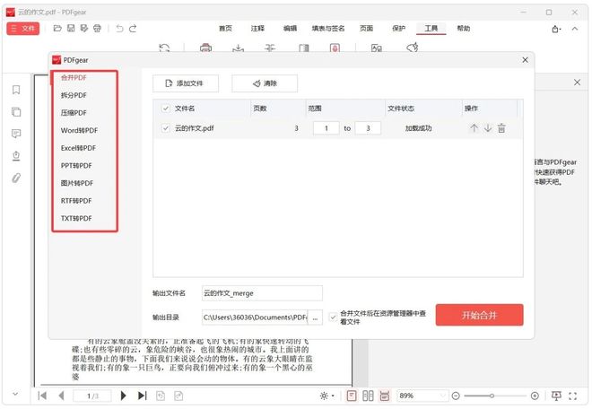
Task: Select 压缩PDF in dialog sidebar
Action: 74,112
